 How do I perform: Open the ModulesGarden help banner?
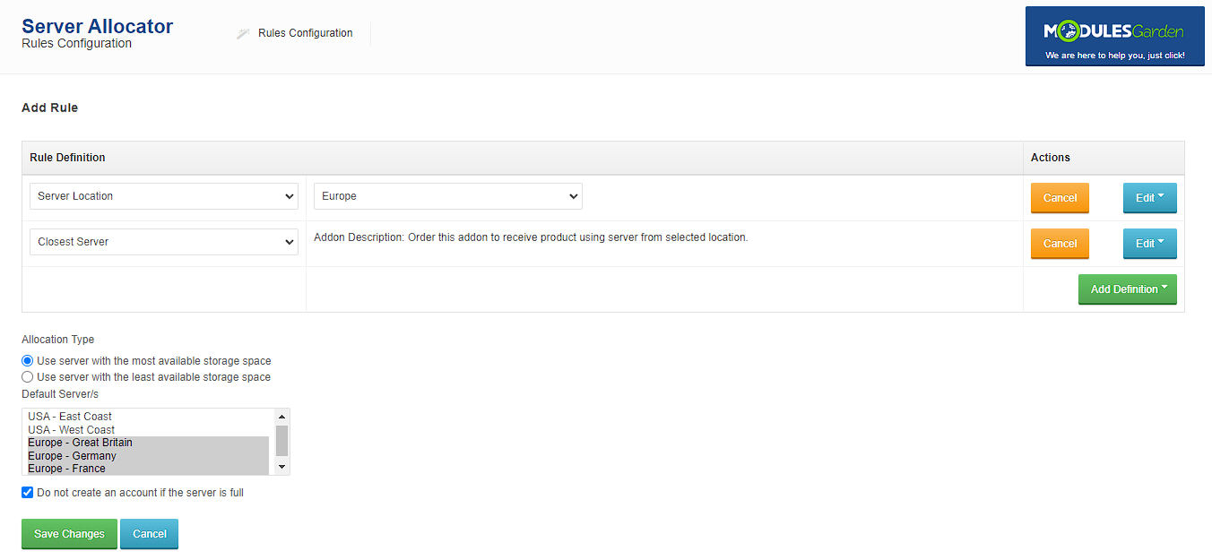pos(1114,37)
